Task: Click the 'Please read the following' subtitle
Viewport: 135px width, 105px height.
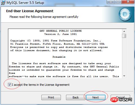Action: (x=44, y=17)
